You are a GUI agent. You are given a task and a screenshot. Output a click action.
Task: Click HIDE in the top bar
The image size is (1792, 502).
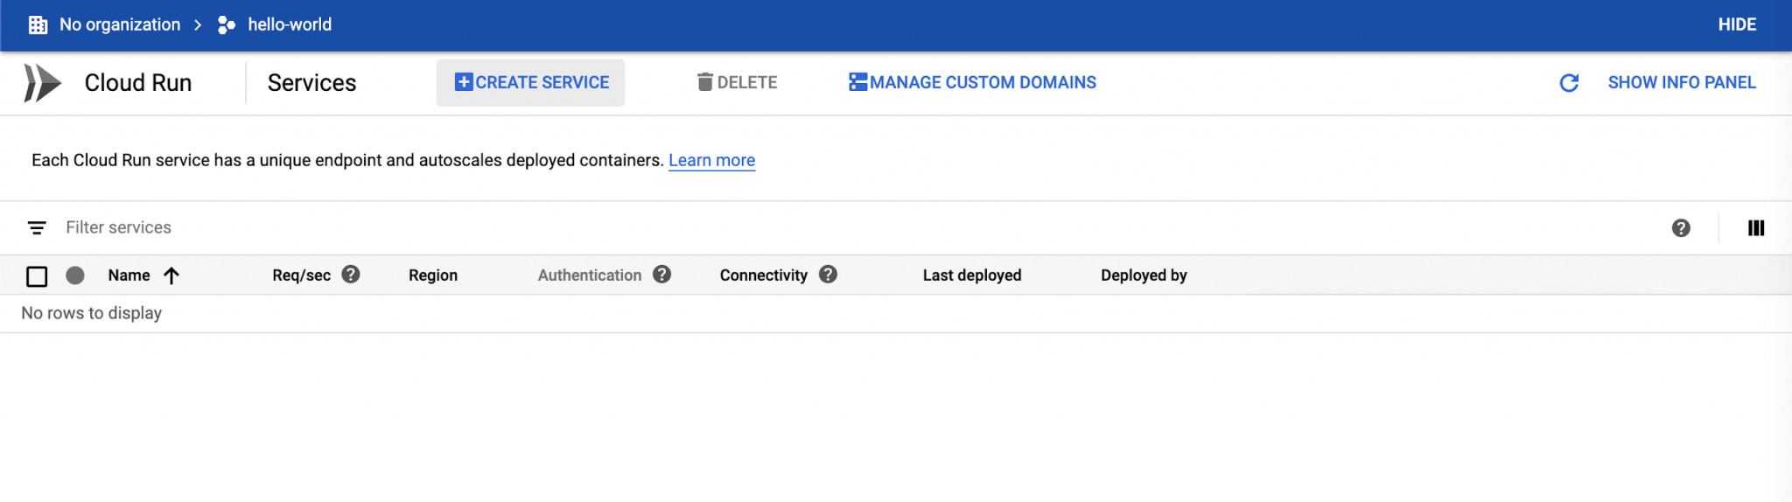pyautogui.click(x=1737, y=24)
